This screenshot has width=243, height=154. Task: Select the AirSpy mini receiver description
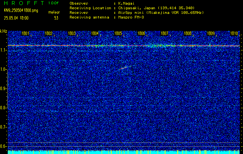pyautogui.click(x=161, y=12)
